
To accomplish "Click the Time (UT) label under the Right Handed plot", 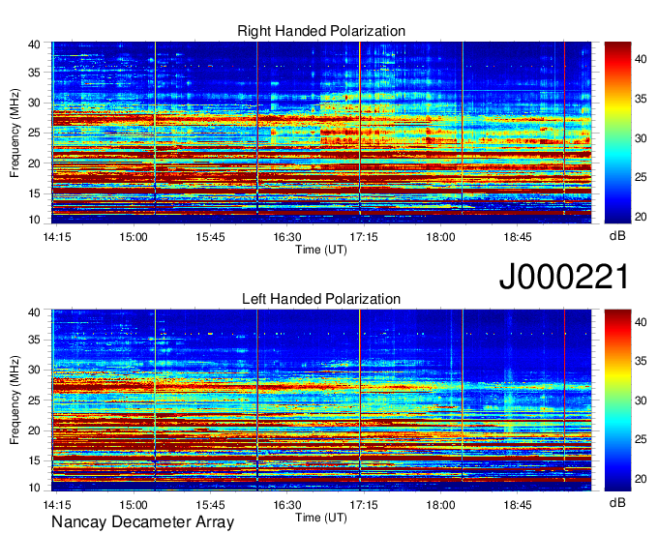I will click(x=321, y=250).
